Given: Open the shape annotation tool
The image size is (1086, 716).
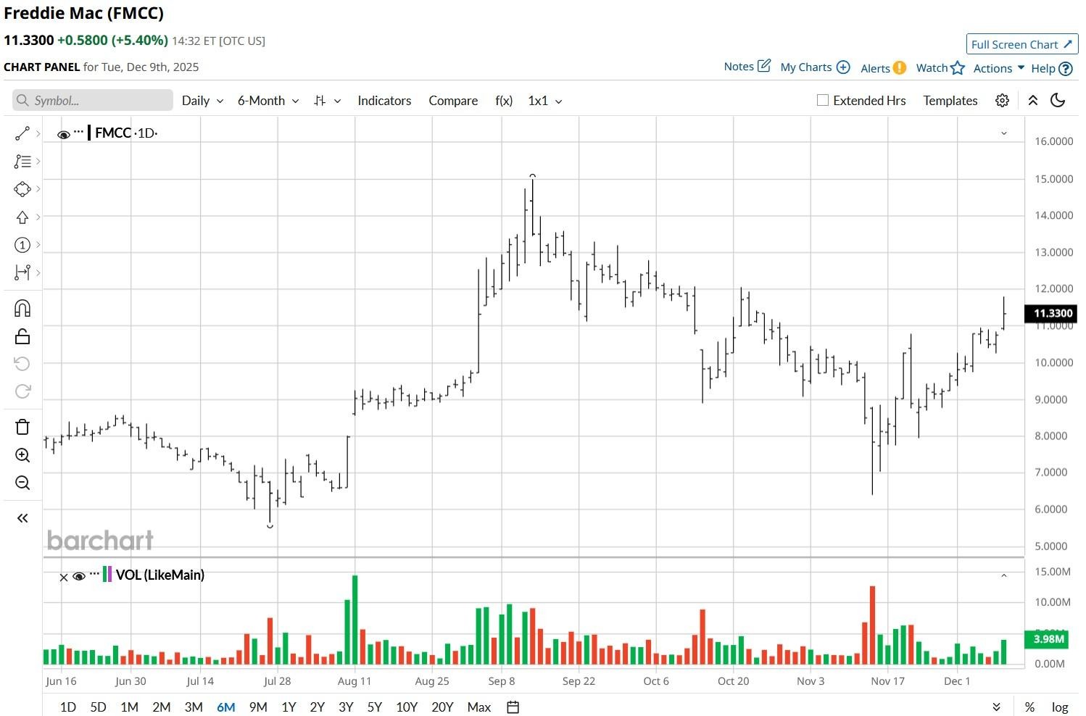Looking at the screenshot, I should click(x=22, y=189).
